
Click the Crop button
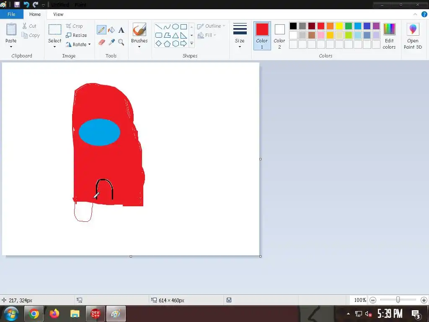click(x=75, y=26)
